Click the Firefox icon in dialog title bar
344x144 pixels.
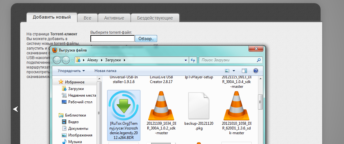[55, 50]
